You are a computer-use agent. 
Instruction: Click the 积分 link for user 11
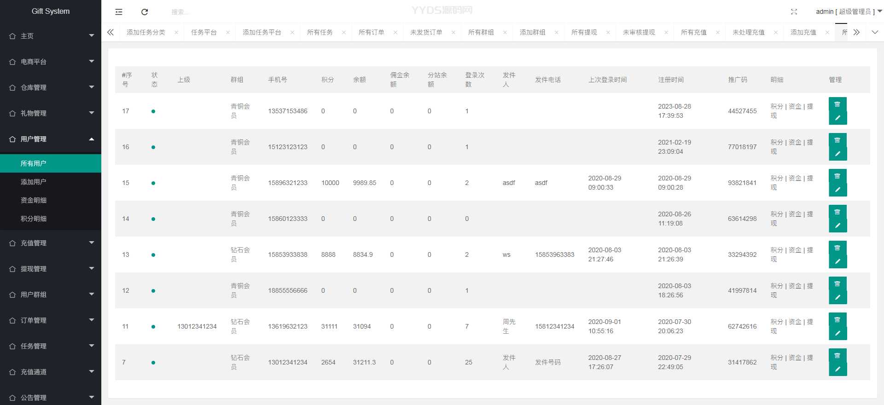(776, 322)
